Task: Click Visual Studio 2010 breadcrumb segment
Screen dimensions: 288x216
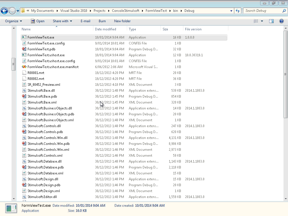Action: pyautogui.click(x=74, y=11)
